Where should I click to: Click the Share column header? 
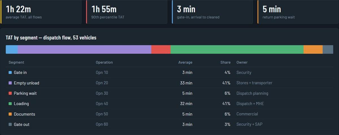(x=225, y=62)
